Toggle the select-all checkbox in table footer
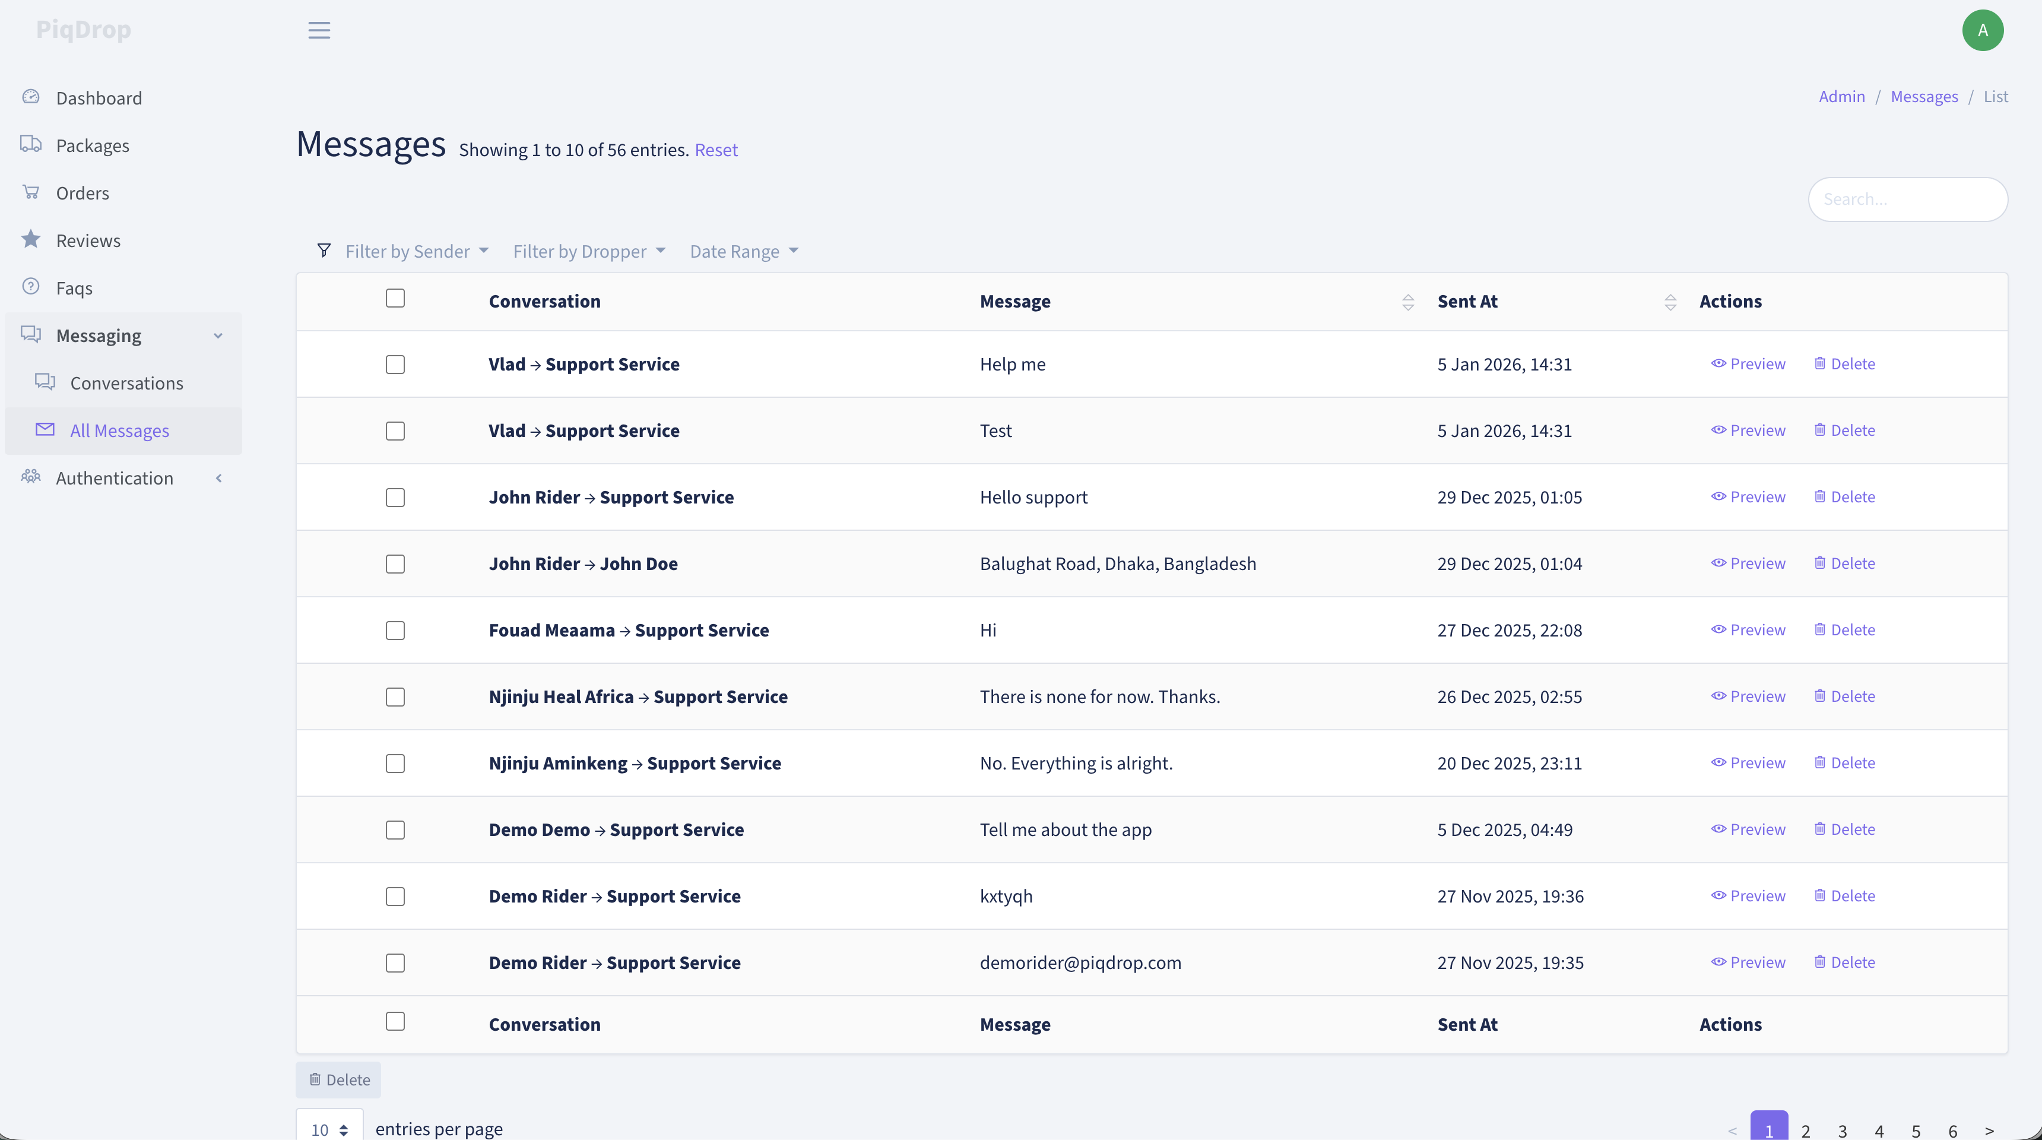Viewport: 2042px width, 1140px height. click(x=395, y=1021)
